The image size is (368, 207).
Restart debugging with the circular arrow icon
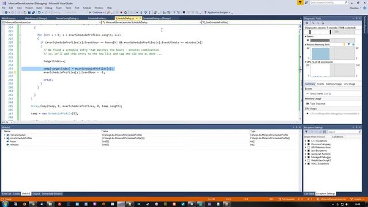click(x=125, y=13)
